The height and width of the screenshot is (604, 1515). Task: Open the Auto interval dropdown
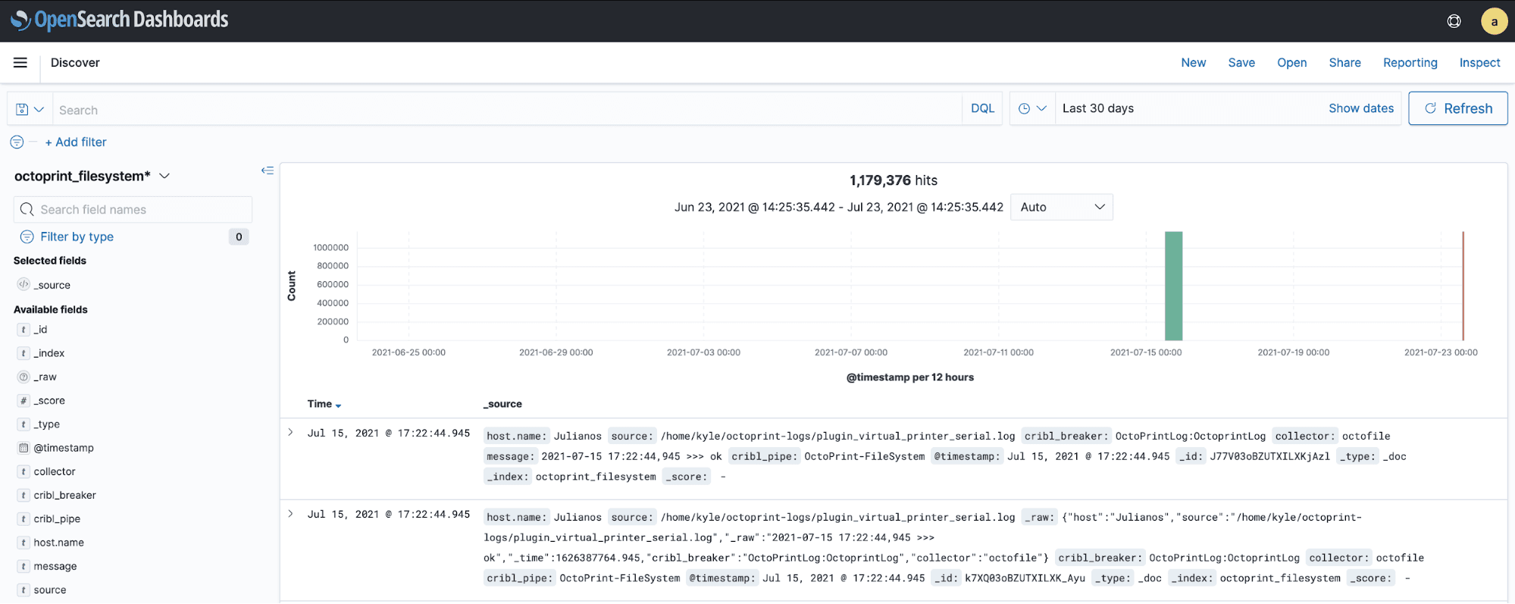(1061, 207)
